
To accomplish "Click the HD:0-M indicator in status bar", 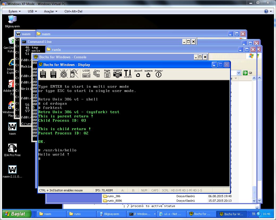I will [176, 190].
